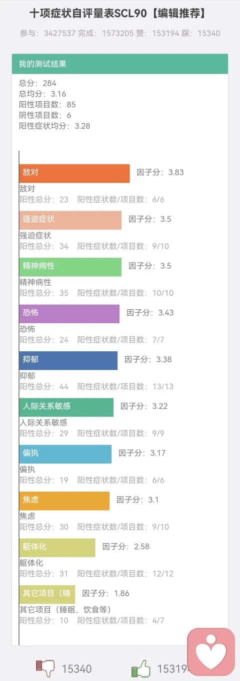Image resolution: width=240 pixels, height=681 pixels.
Task: Tap the thumbs-down dislike icon
Action: 45,668
